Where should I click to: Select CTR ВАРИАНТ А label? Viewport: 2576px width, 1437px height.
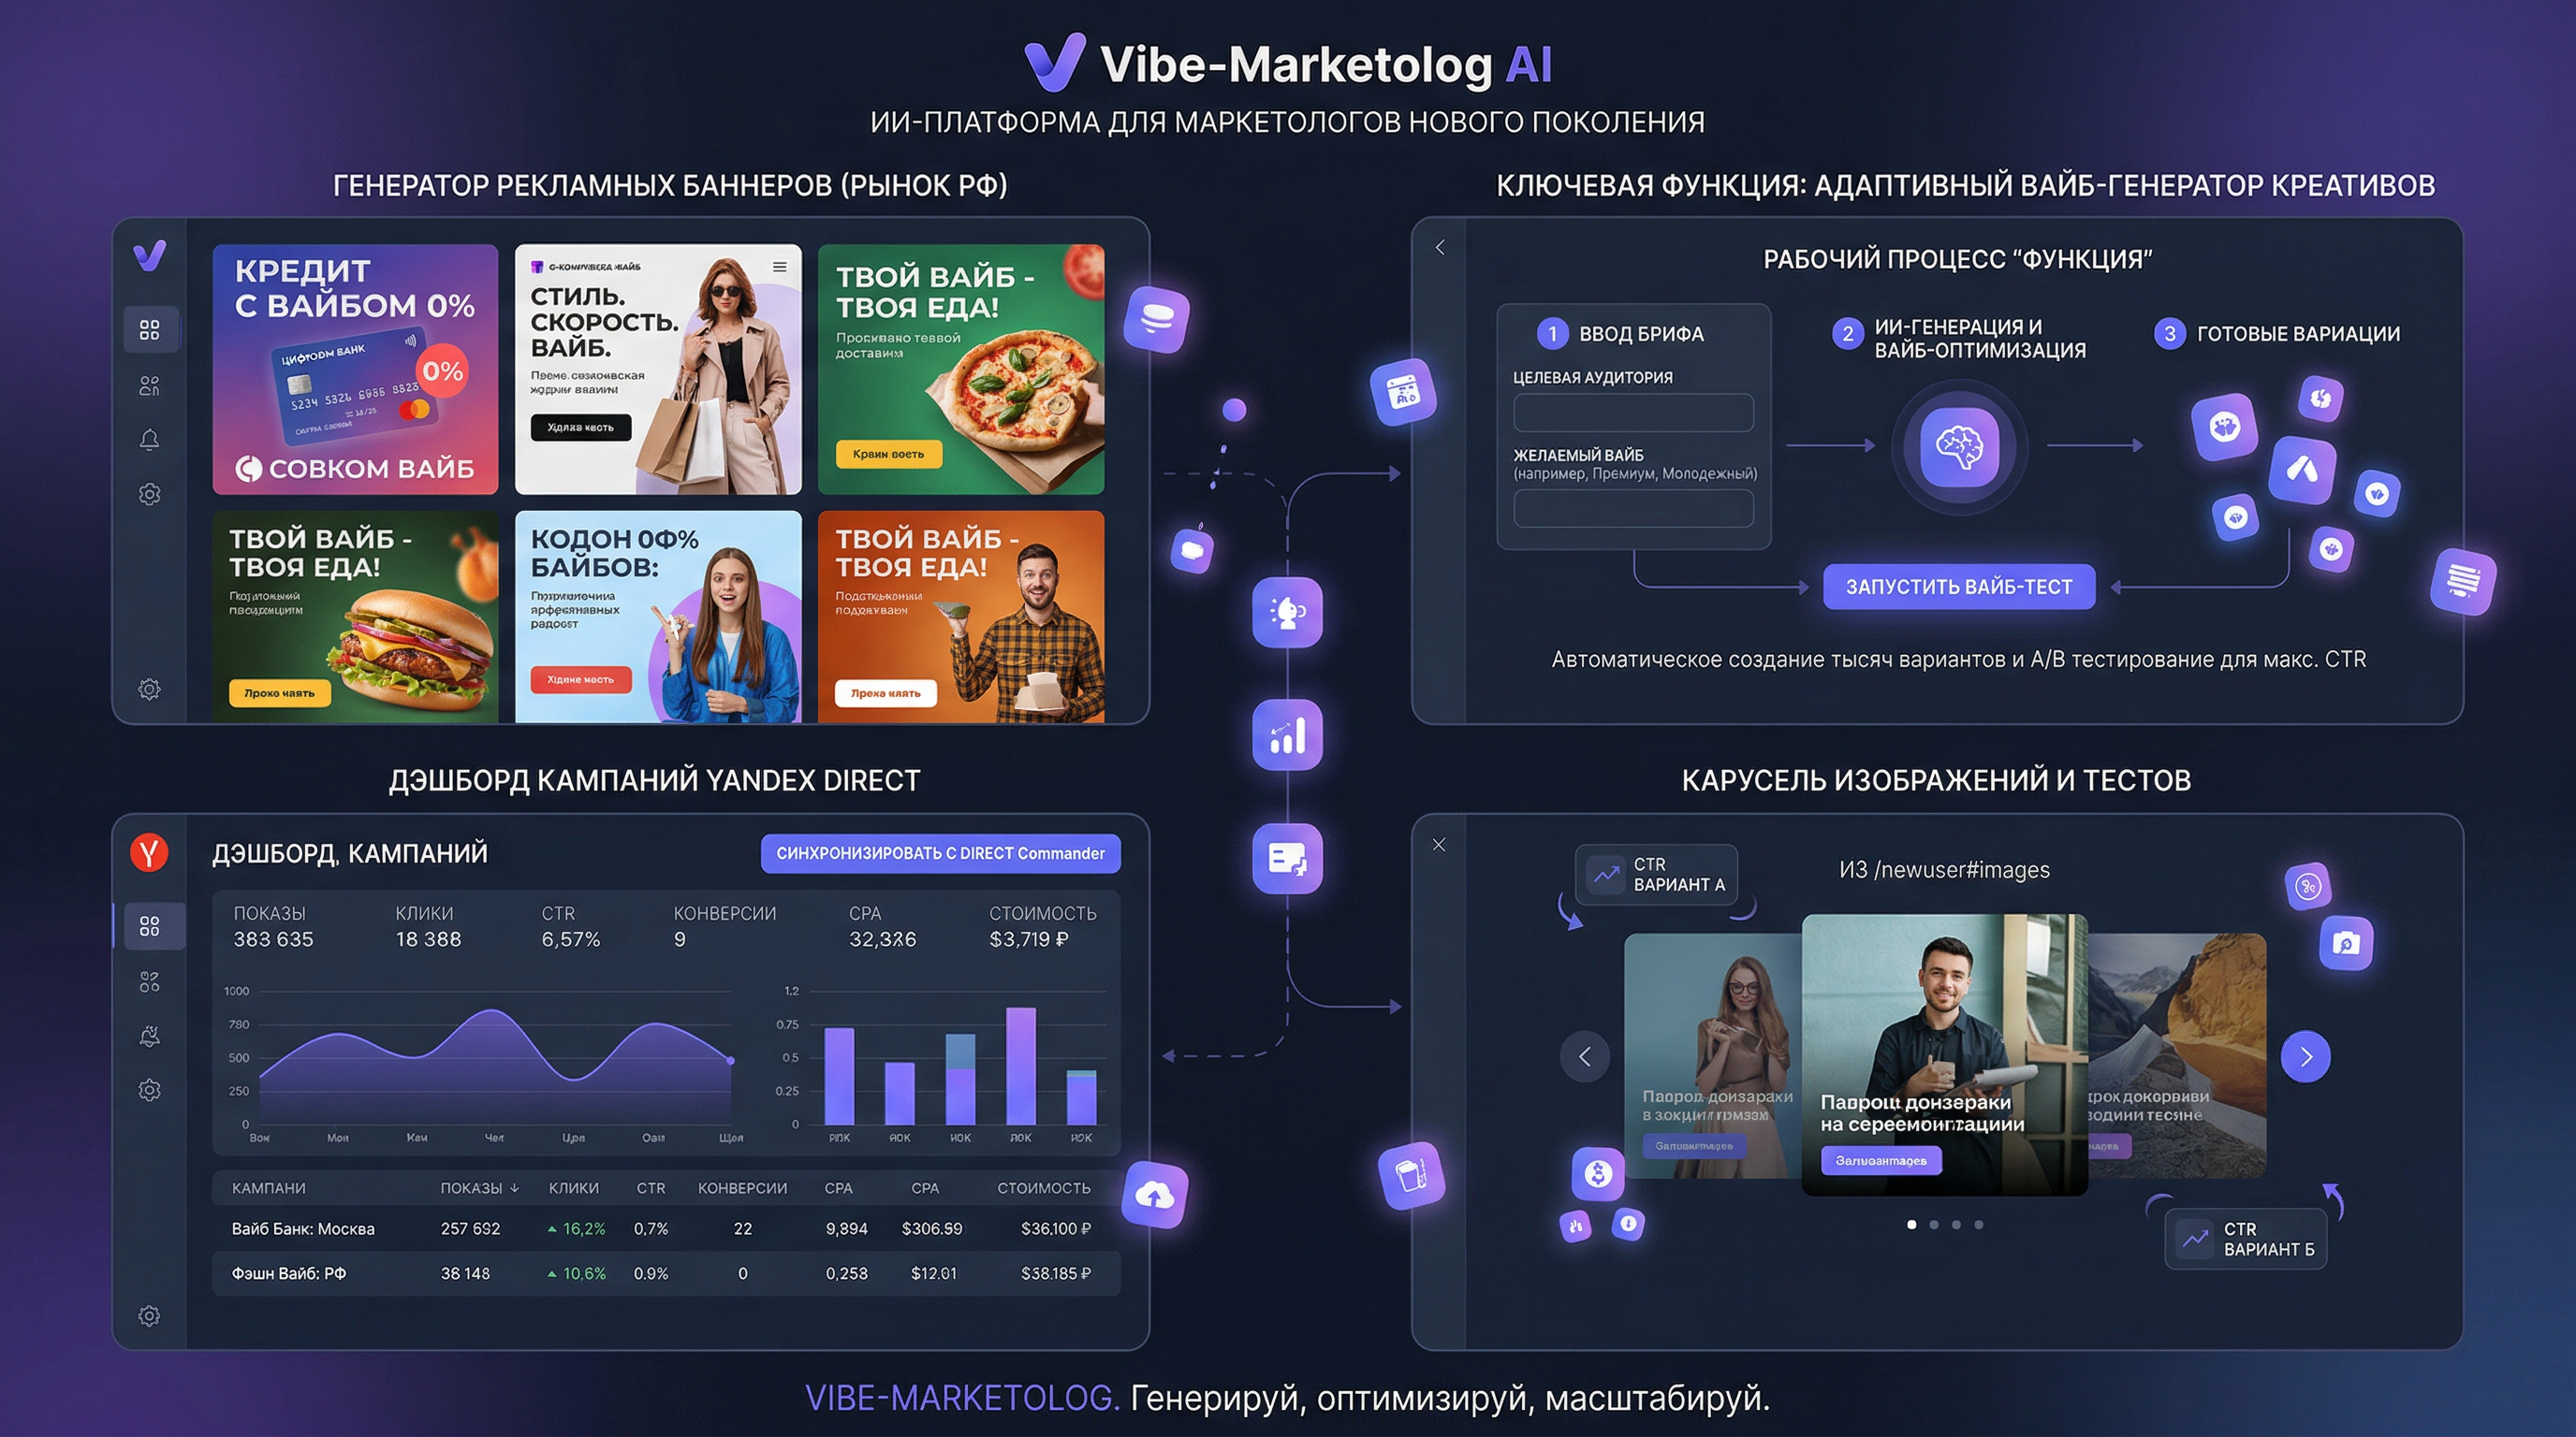pyautogui.click(x=1656, y=875)
